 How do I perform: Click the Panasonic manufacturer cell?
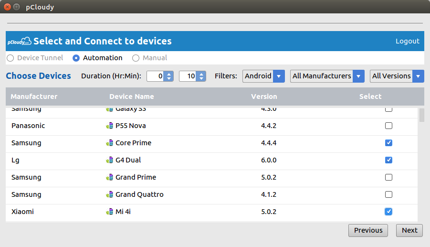(x=28, y=126)
